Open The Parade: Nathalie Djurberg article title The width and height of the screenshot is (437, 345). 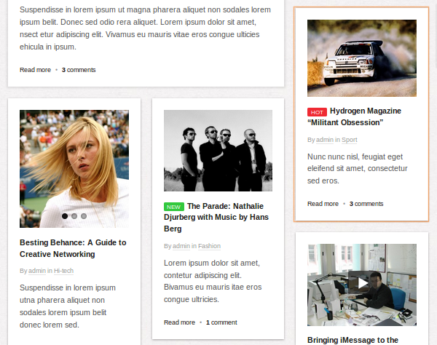[216, 218]
